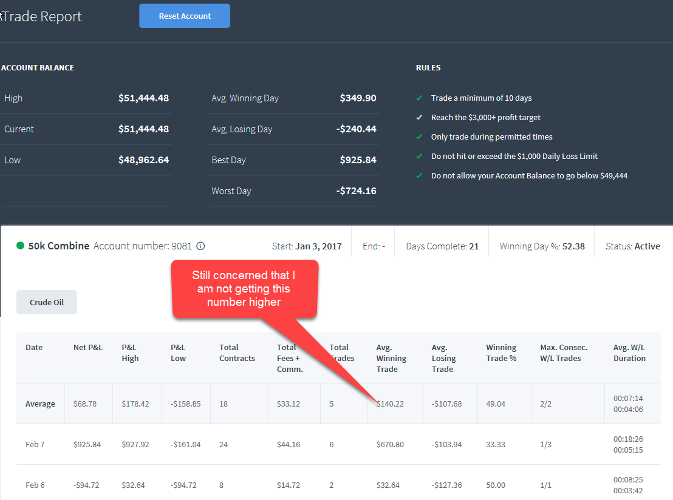The height and width of the screenshot is (500, 673).
Task: Click the 50k Combine account title
Action: coord(59,246)
